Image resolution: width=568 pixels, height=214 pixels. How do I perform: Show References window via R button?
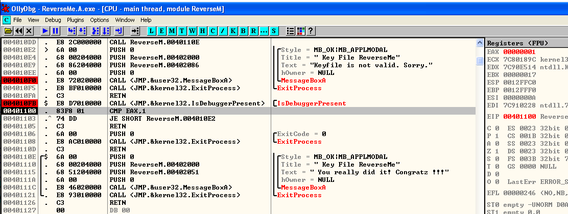point(253,31)
